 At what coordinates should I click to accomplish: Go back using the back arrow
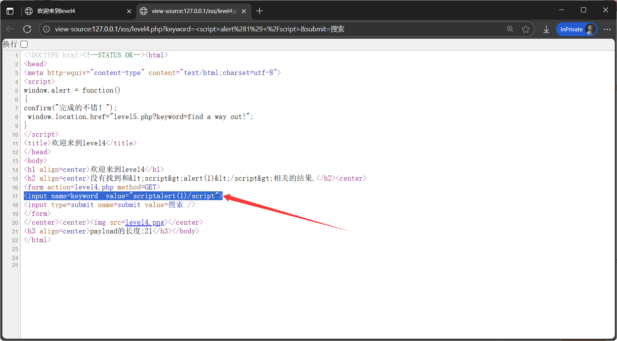pos(10,29)
